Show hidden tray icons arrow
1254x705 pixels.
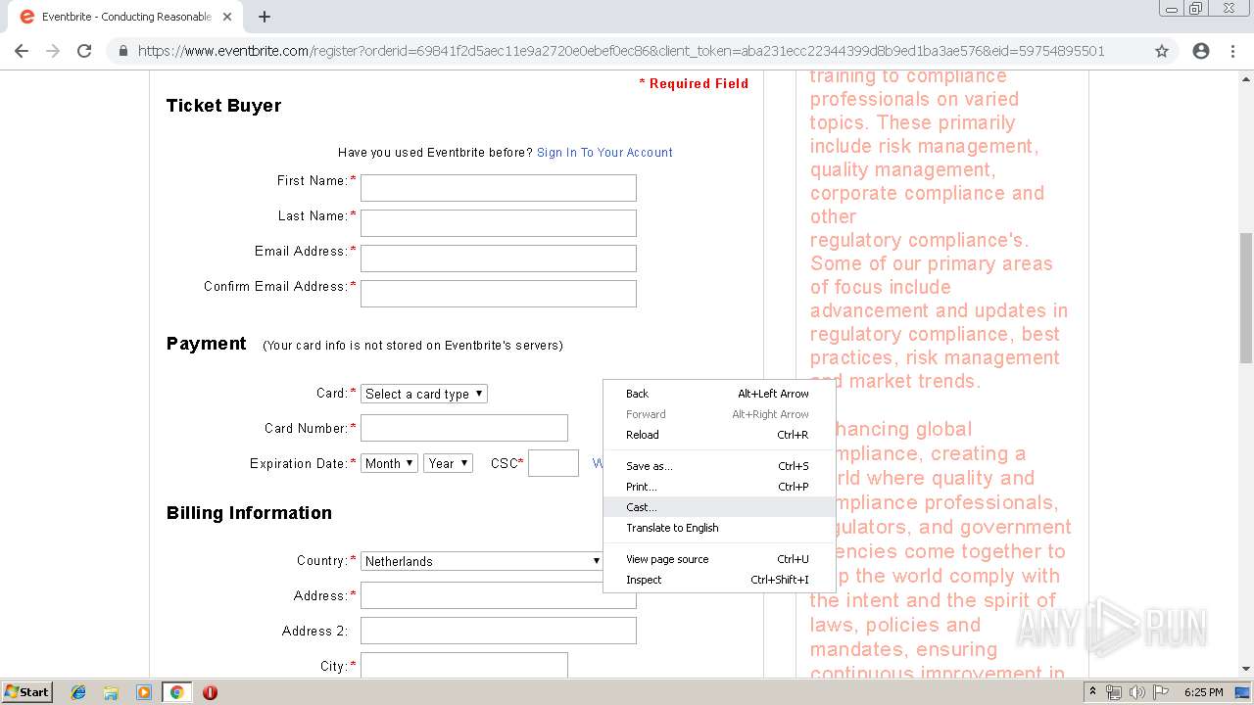pos(1095,692)
